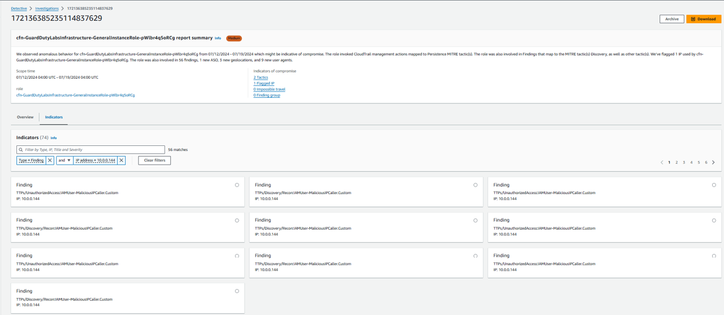
Task: Click the Scope time date range text
Action: (x=57, y=77)
